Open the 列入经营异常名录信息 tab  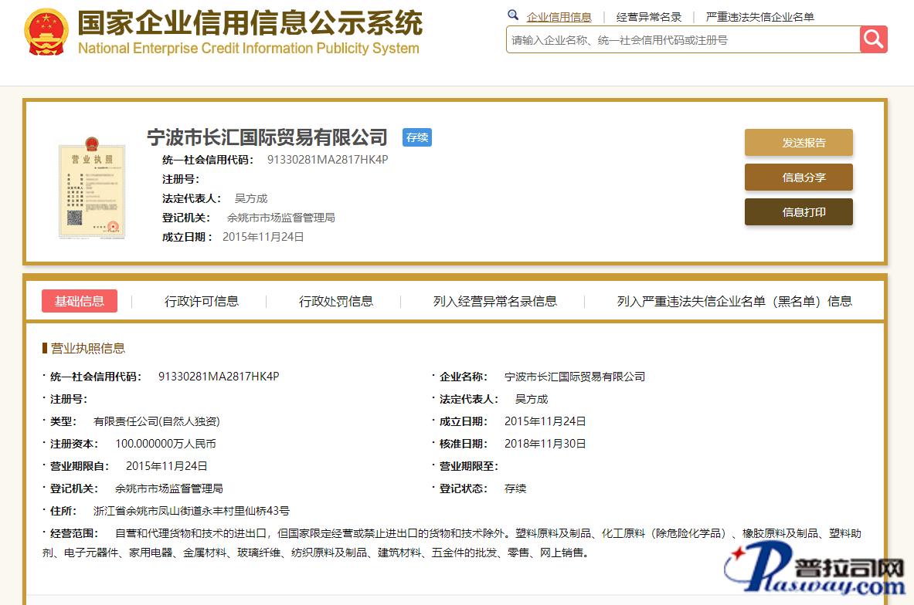pyautogui.click(x=495, y=301)
